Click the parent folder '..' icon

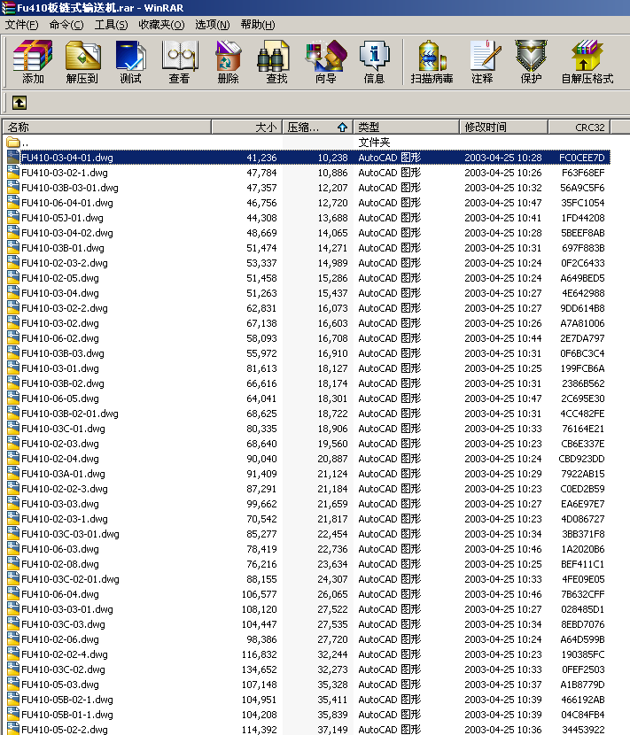tap(13, 142)
